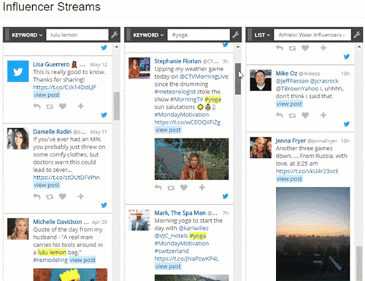Click the plus icon on Mike Oz's tweet
The width and height of the screenshot is (365, 281).
pyautogui.click(x=323, y=115)
